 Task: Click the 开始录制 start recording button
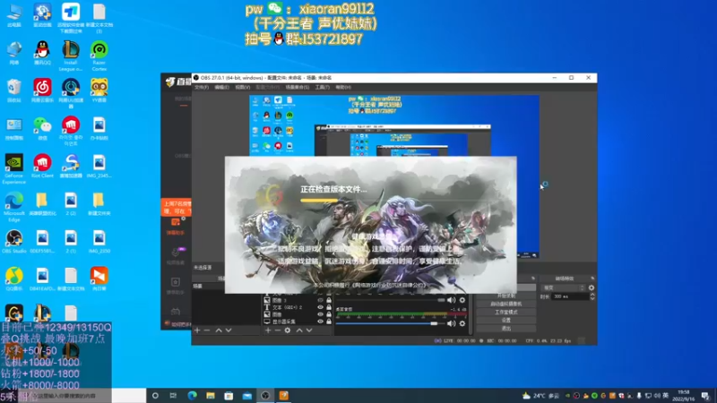506,296
